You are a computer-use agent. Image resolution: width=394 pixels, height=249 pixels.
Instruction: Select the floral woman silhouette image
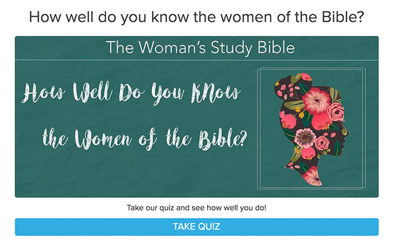[x=311, y=129]
